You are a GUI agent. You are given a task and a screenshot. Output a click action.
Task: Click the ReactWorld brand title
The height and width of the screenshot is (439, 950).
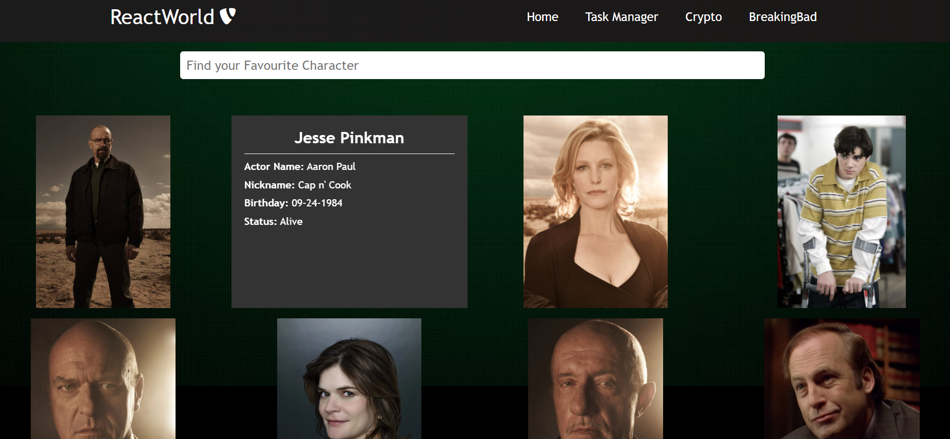162,17
